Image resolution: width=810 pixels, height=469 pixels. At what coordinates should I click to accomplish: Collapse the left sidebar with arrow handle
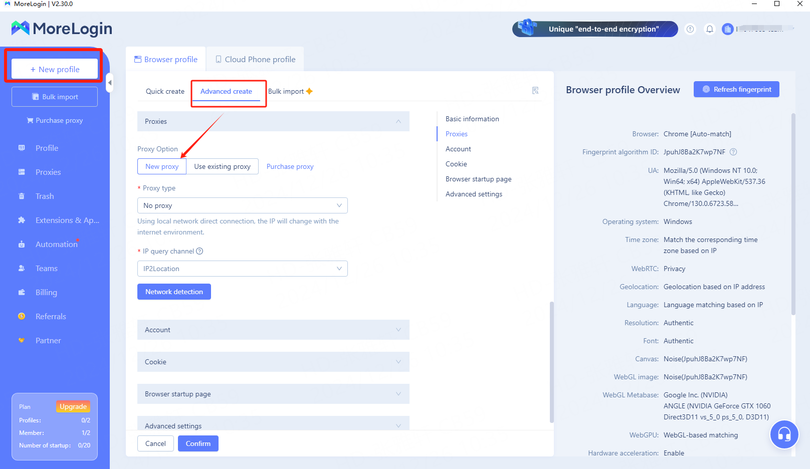click(x=110, y=83)
